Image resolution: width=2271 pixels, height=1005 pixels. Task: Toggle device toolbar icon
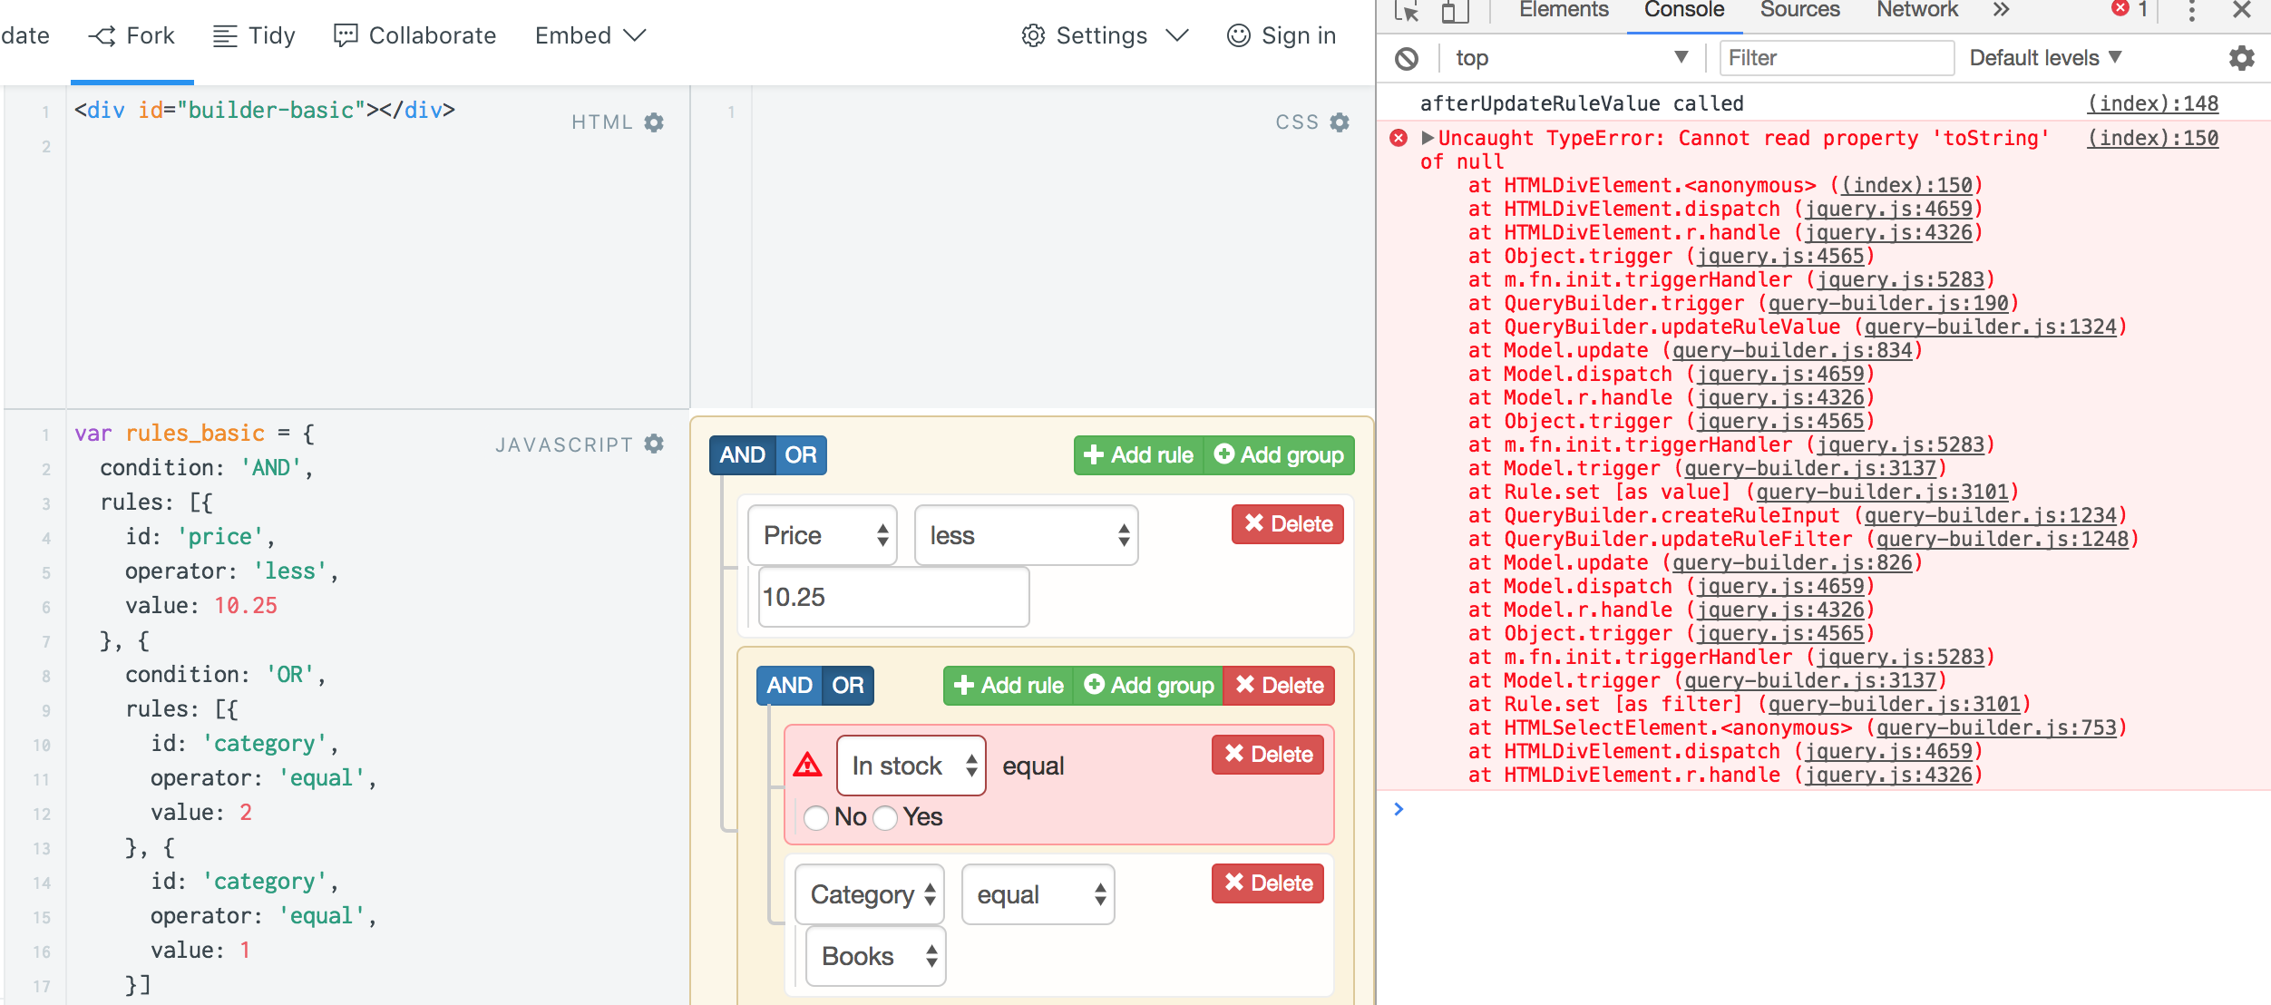[x=1455, y=11]
